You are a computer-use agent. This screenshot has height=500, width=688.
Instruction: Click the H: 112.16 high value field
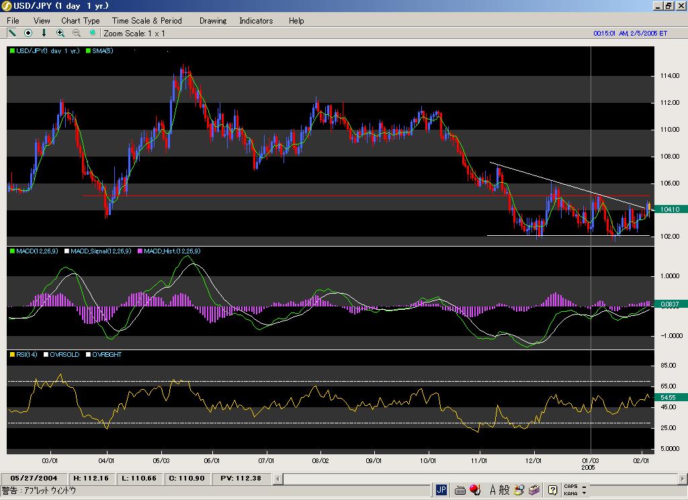coord(91,478)
